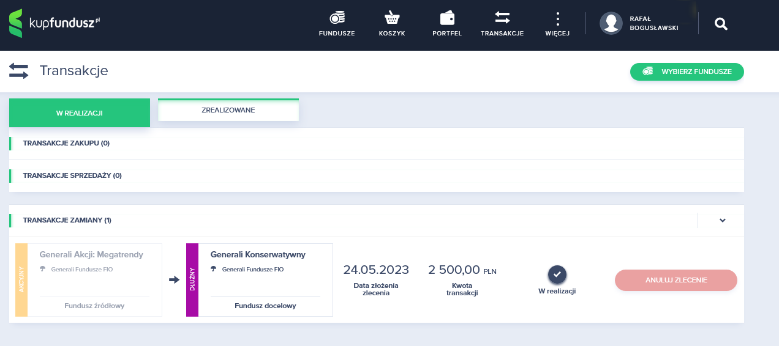This screenshot has width=779, height=346.
Task: Switch to the W realizacji tab
Action: (x=80, y=112)
